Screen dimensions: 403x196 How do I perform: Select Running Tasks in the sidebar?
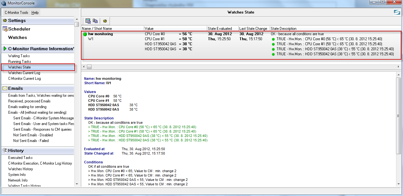click(20, 62)
